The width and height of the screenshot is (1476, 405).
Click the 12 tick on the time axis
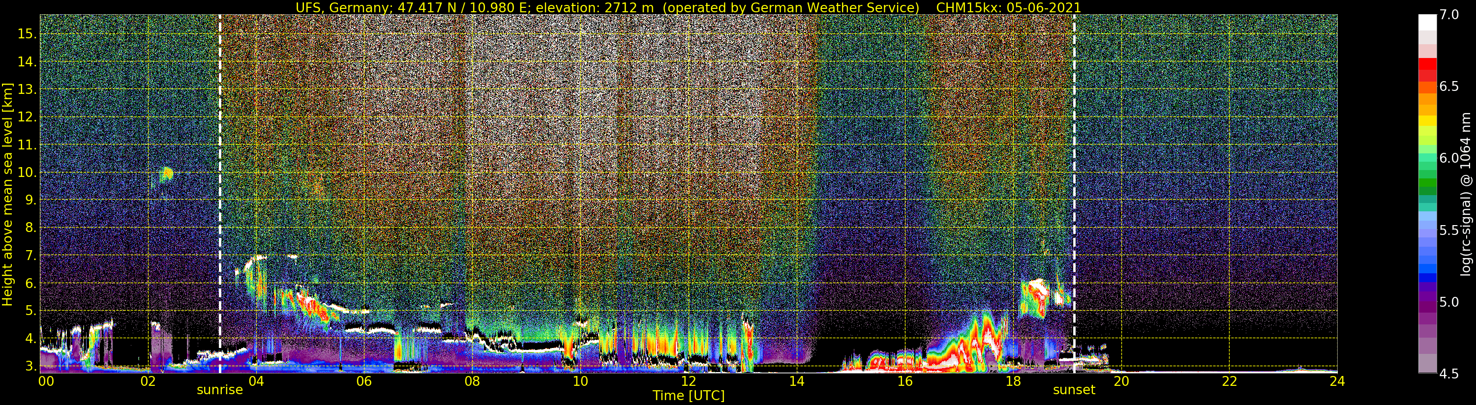pyautogui.click(x=688, y=381)
